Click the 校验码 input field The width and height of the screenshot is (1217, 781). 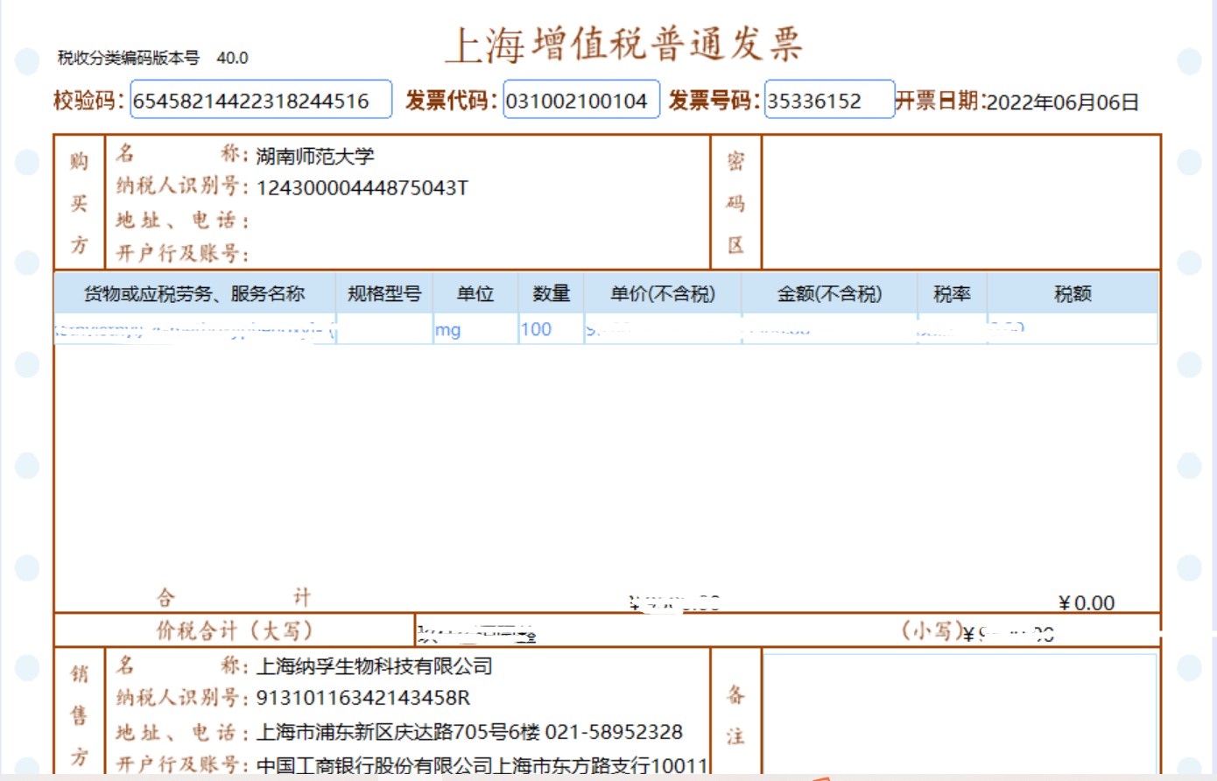coord(260,101)
